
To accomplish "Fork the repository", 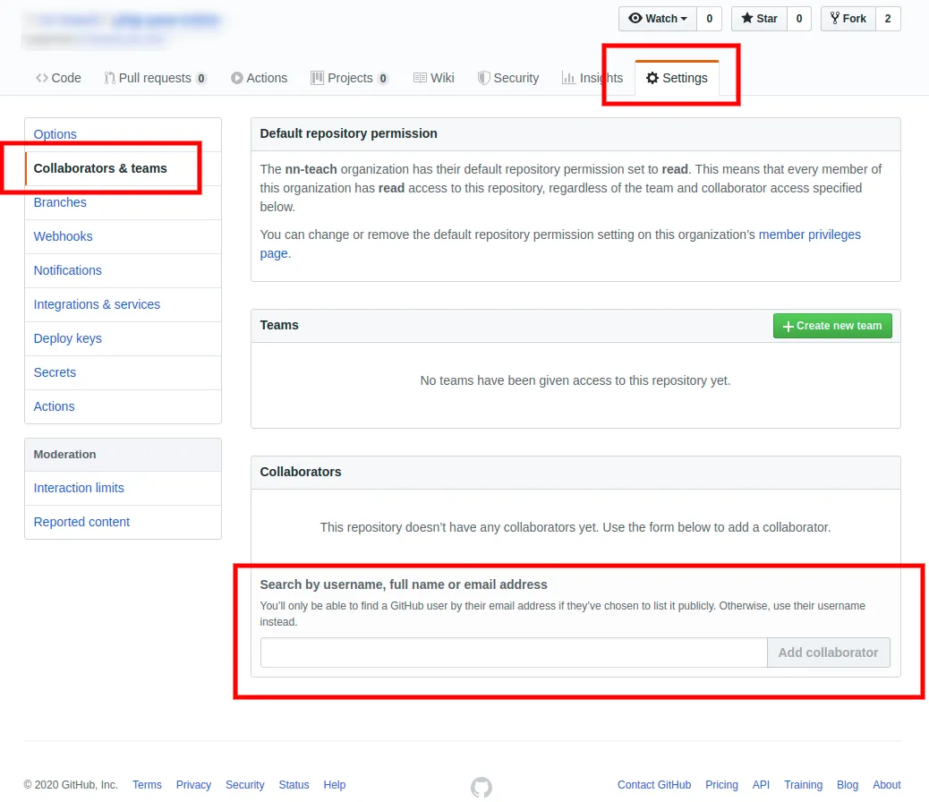I will pyautogui.click(x=848, y=19).
